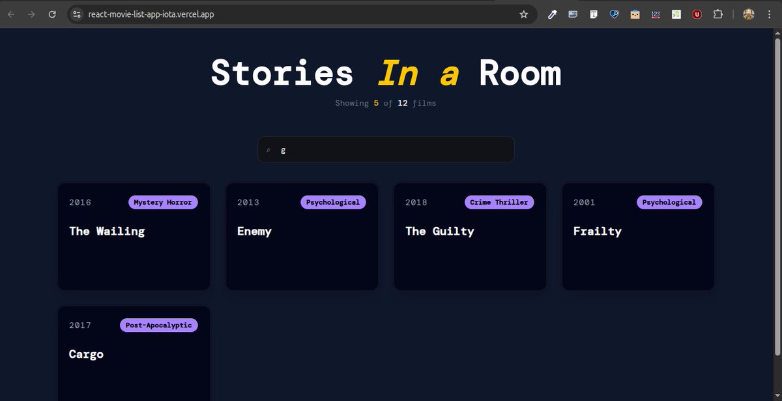Image resolution: width=782 pixels, height=401 pixels.
Task: Open the square face character extension
Action: (x=635, y=14)
